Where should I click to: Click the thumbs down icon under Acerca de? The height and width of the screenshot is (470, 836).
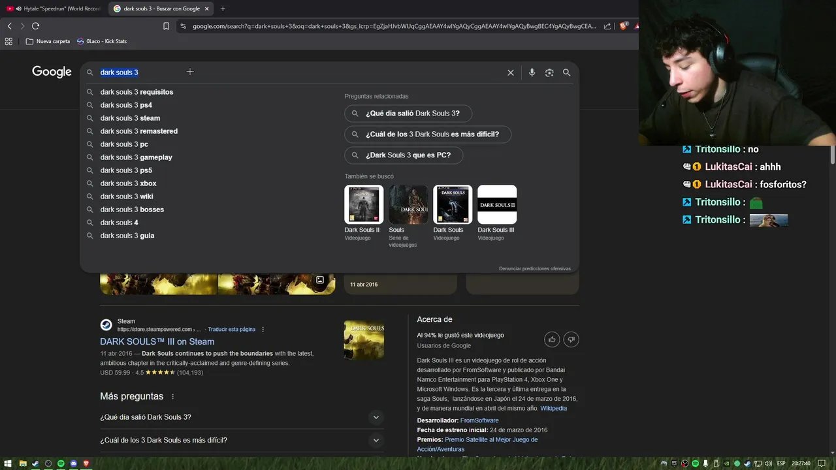(x=571, y=339)
